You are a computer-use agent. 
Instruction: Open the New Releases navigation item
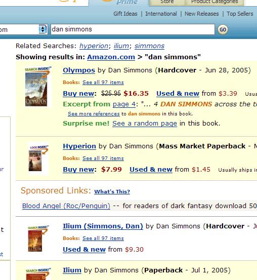pyautogui.click(x=201, y=14)
